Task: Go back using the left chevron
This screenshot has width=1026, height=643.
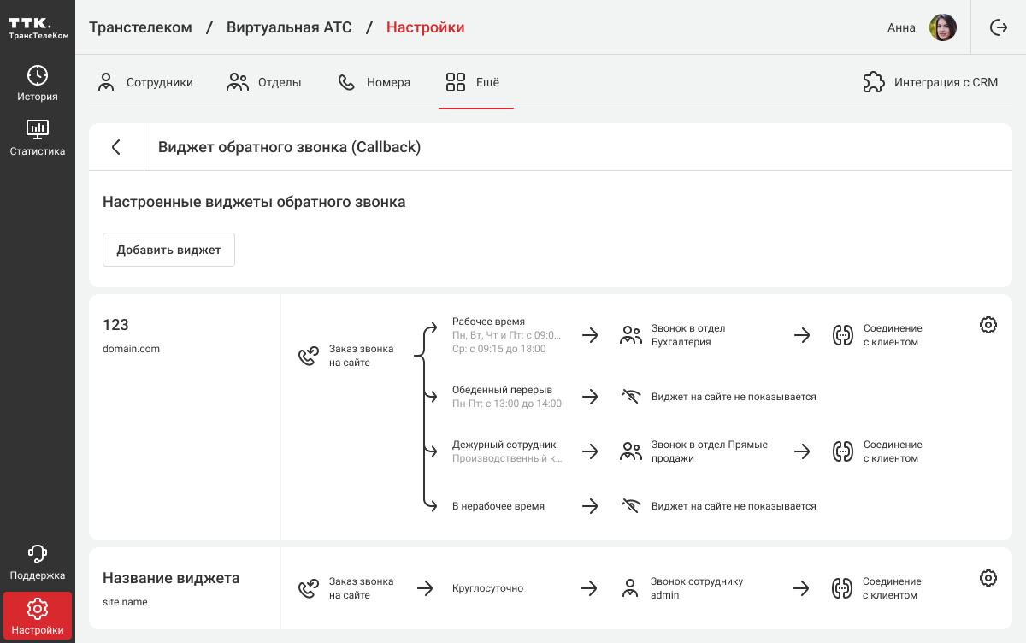Action: pyautogui.click(x=116, y=147)
